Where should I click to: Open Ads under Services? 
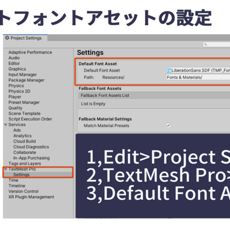pos(17,130)
